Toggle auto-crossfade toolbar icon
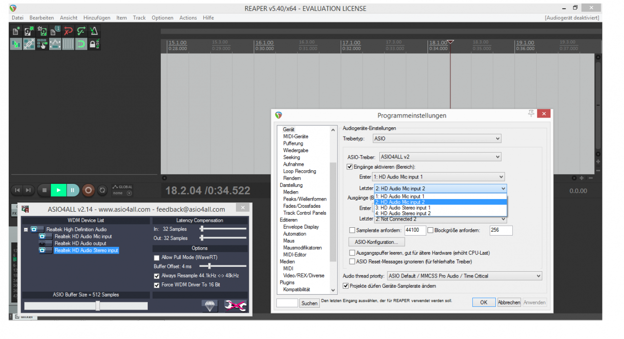This screenshot has height=339, width=624. [x=16, y=44]
